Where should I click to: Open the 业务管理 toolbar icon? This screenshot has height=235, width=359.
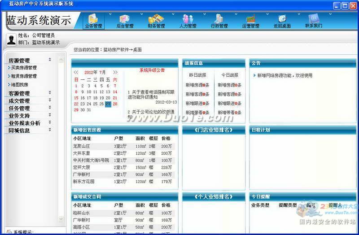pyautogui.click(x=93, y=19)
